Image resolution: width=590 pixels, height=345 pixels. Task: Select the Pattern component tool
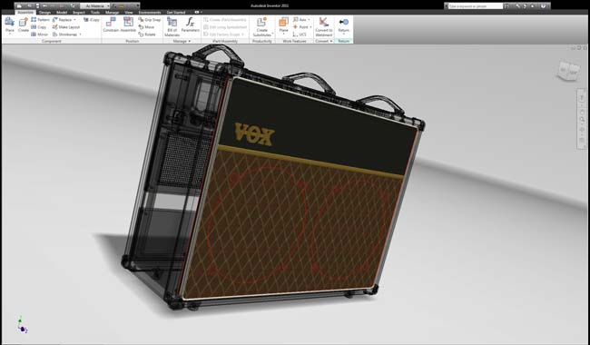pos(40,20)
